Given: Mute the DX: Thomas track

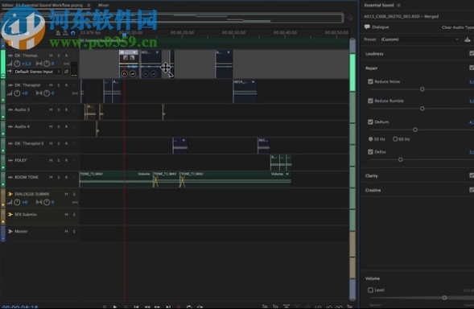Looking at the screenshot, I should [51, 56].
